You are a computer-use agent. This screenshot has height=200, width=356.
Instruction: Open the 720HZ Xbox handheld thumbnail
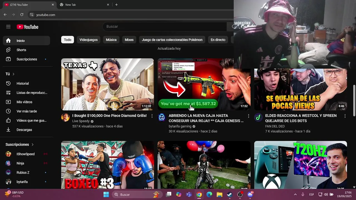(301, 165)
